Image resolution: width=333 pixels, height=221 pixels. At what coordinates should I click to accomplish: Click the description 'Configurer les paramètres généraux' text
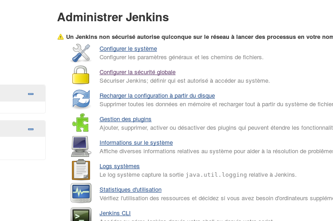[x=181, y=57]
